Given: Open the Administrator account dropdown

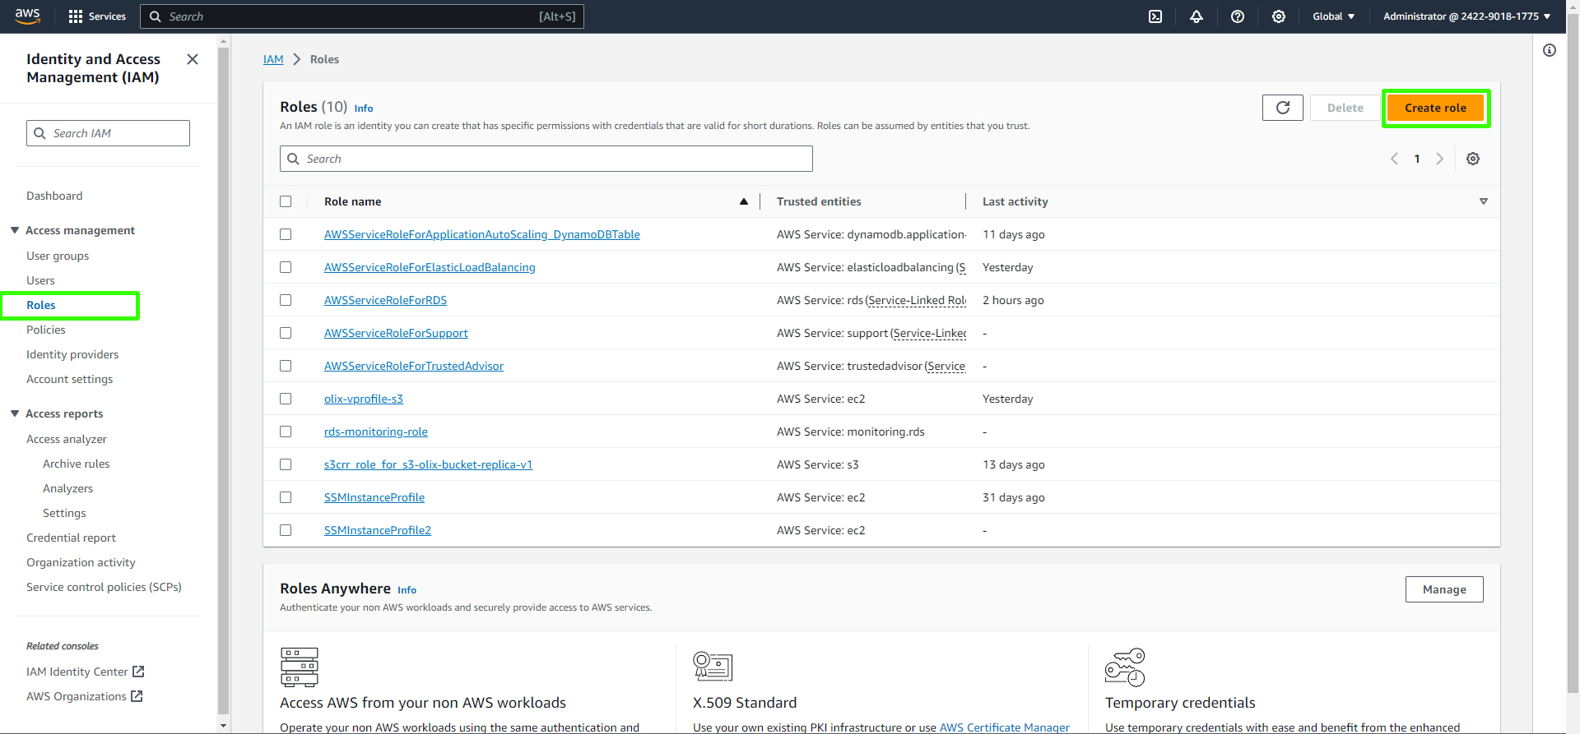Looking at the screenshot, I should [1466, 16].
